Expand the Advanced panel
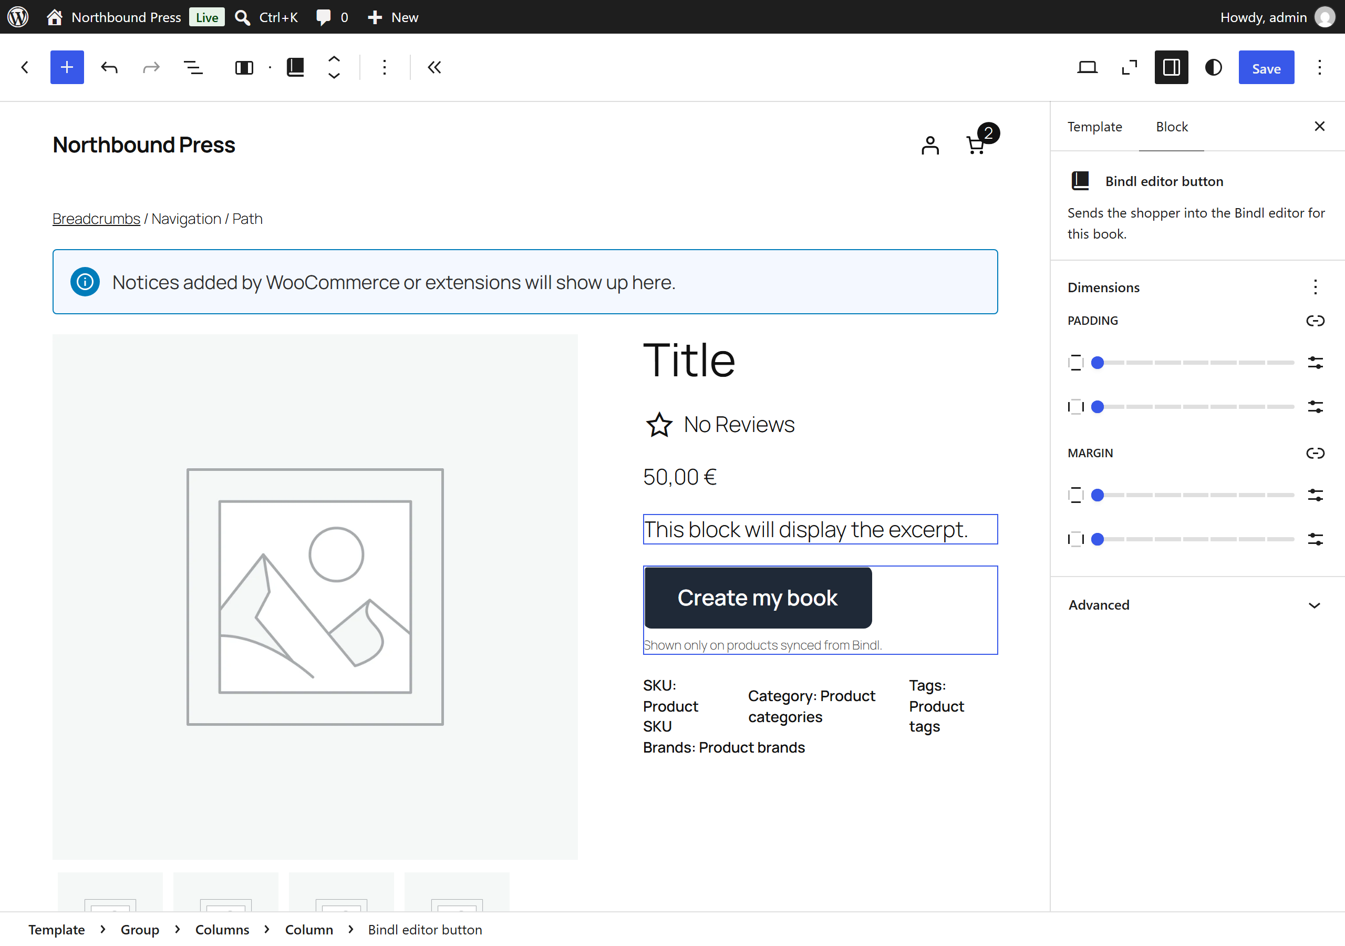The height and width of the screenshot is (946, 1345). (x=1197, y=605)
